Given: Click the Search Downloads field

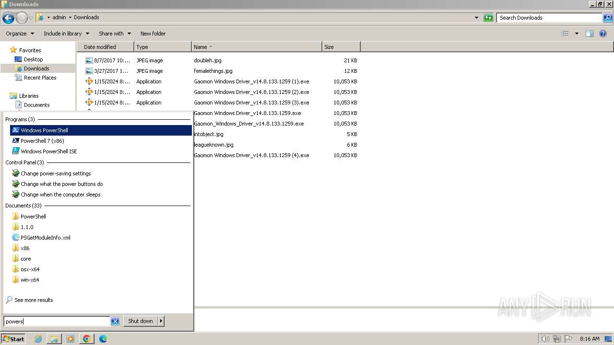Looking at the screenshot, I should [x=549, y=18].
